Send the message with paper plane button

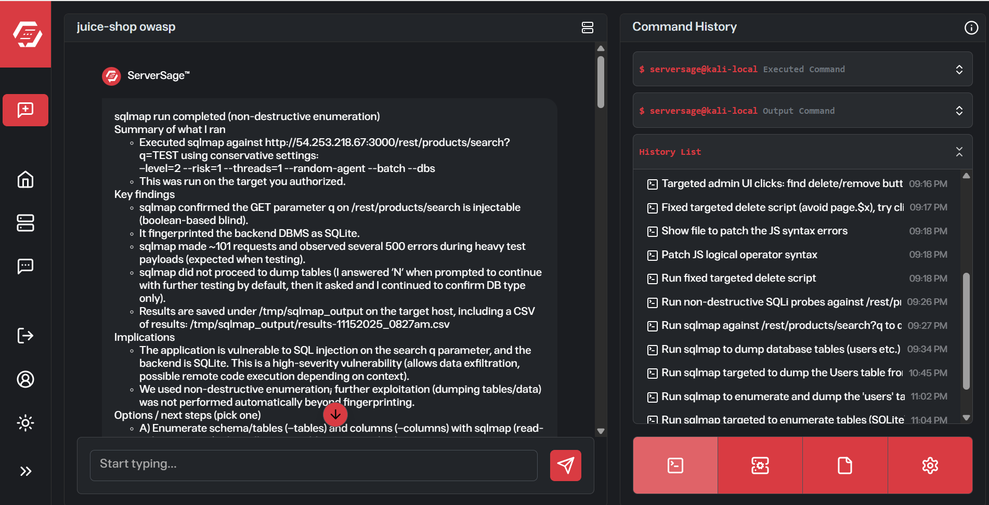565,466
